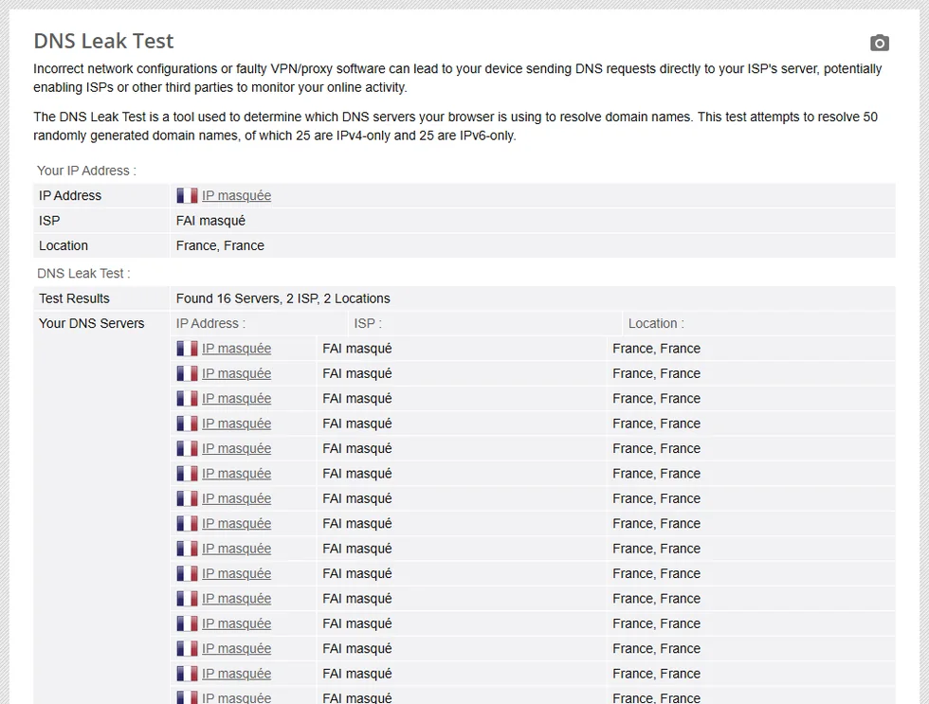Click the 'ISP :' column header
The height and width of the screenshot is (704, 929).
click(x=368, y=323)
